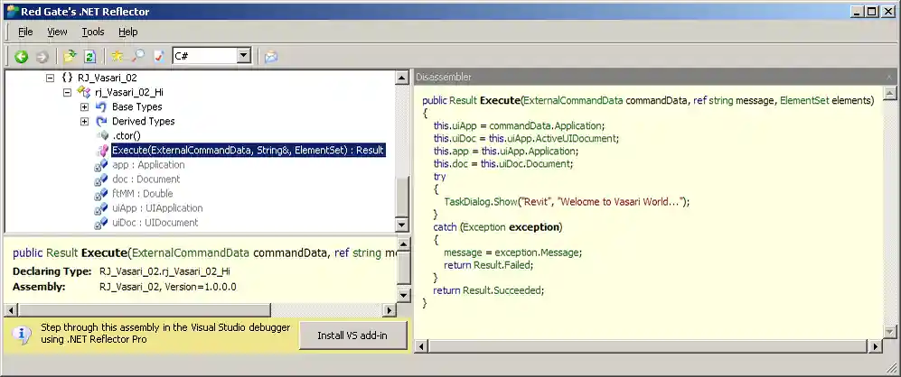Select the .ctor() constructor in tree
This screenshot has height=377, width=901.
point(128,136)
